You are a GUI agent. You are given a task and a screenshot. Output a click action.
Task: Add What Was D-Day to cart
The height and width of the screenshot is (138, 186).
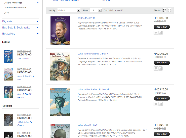point(162,134)
